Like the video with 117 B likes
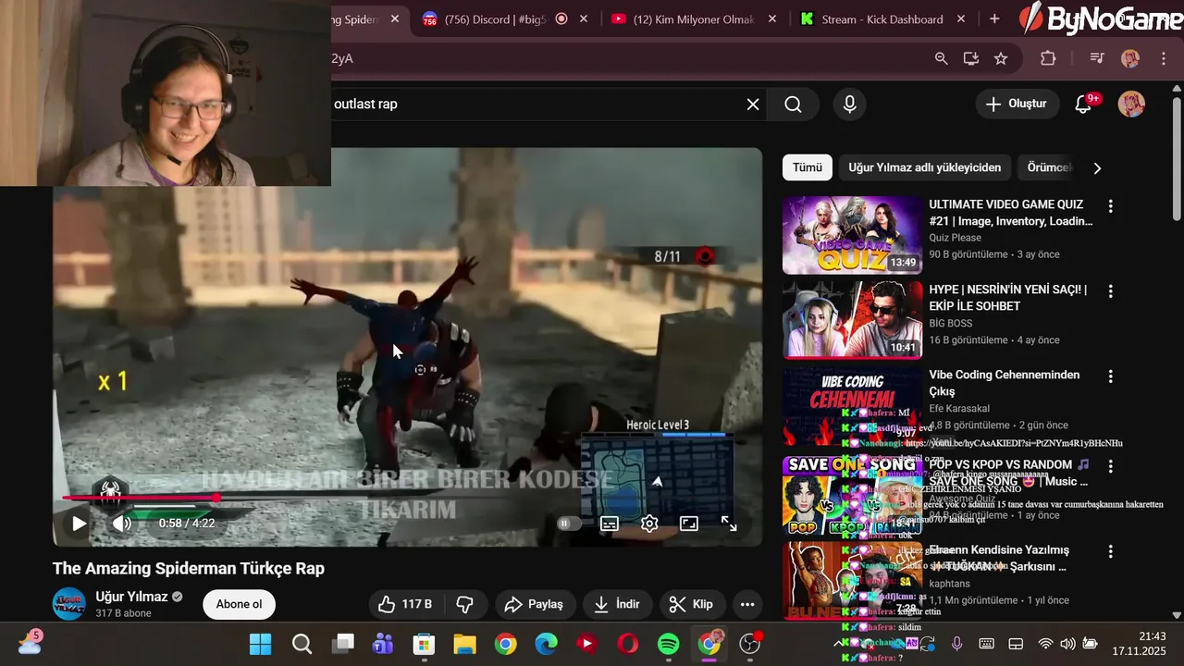1184x666 pixels. (x=405, y=604)
